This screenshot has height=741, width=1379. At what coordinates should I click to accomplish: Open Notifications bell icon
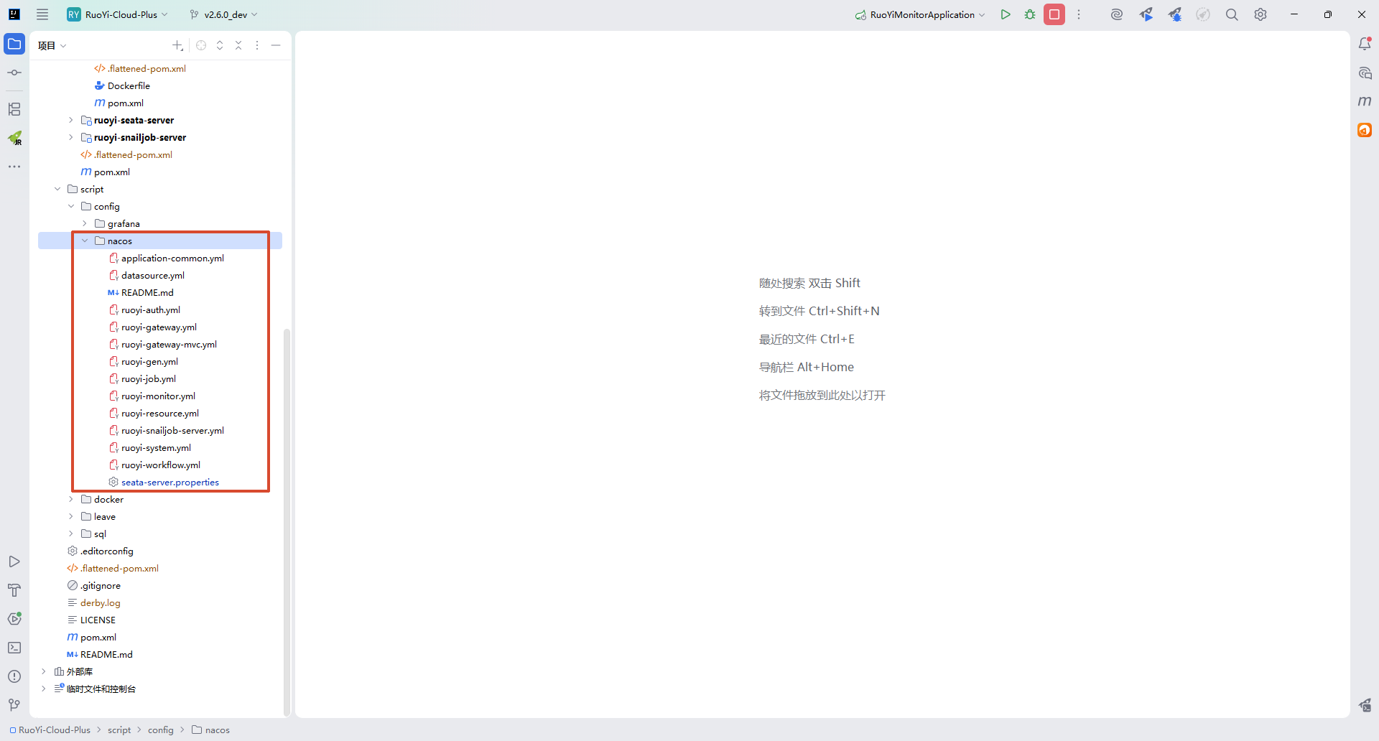[1365, 44]
